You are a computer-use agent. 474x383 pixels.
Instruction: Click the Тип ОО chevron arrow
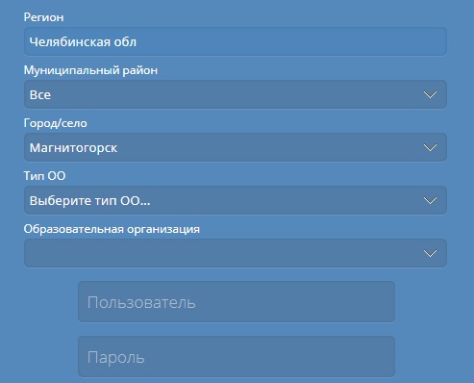[x=430, y=200]
